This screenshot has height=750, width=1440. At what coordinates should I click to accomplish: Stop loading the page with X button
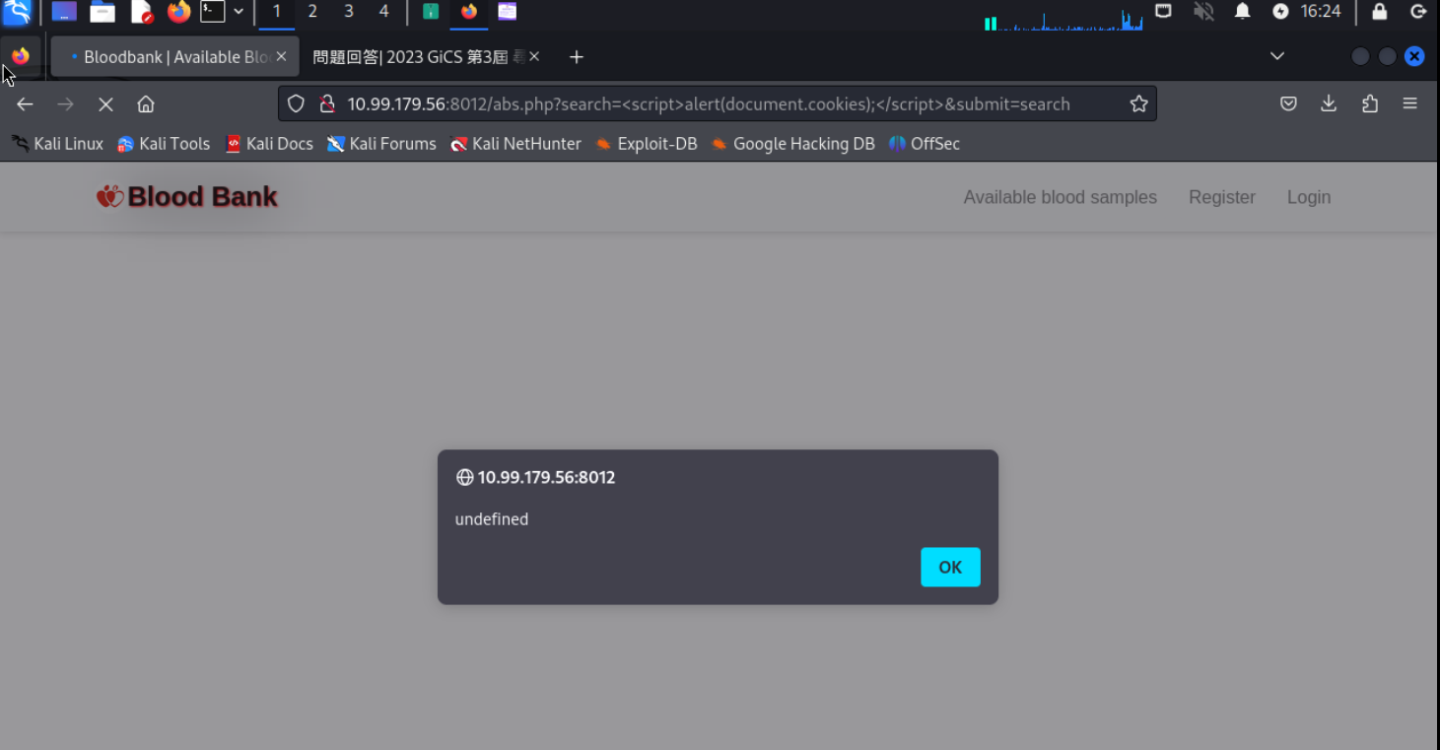coord(105,104)
